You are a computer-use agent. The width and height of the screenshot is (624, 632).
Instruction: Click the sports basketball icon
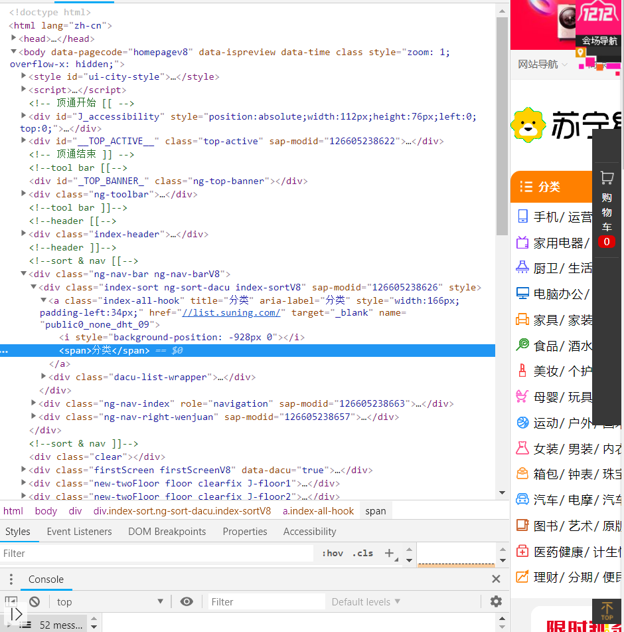pos(522,423)
